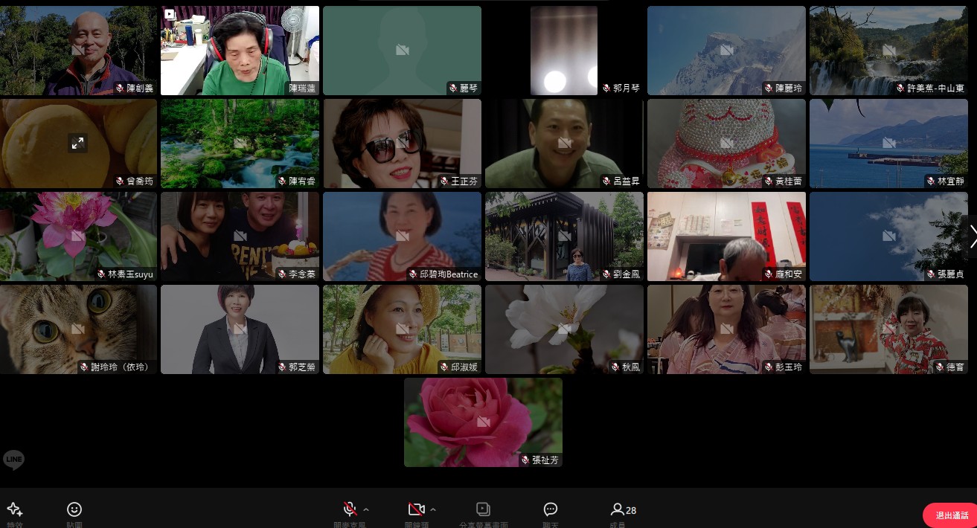Expand 曾喬筠's tile to full view
977x528 pixels.
click(x=77, y=144)
